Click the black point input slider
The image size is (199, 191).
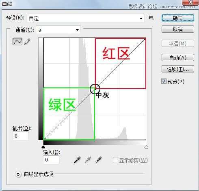coord(43,147)
